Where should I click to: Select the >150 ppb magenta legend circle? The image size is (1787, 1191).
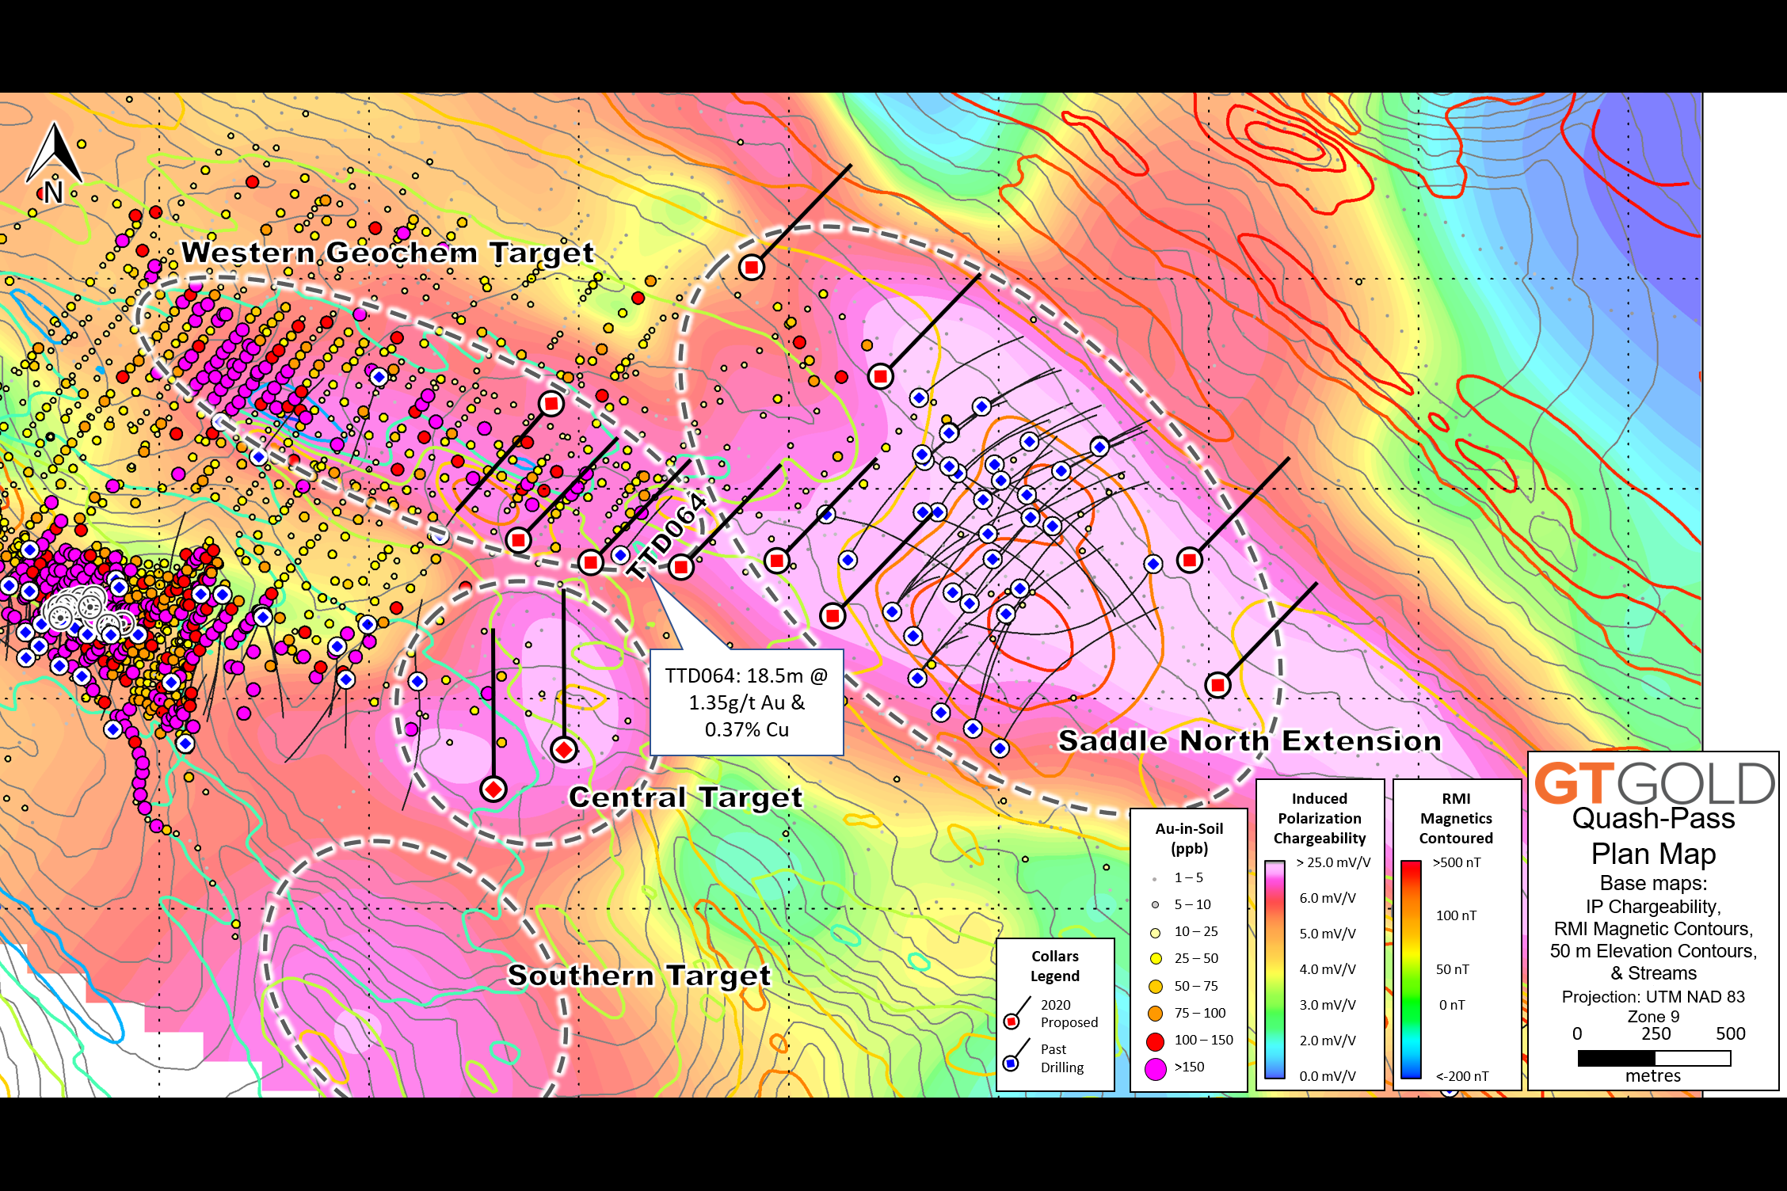coord(1155,1068)
